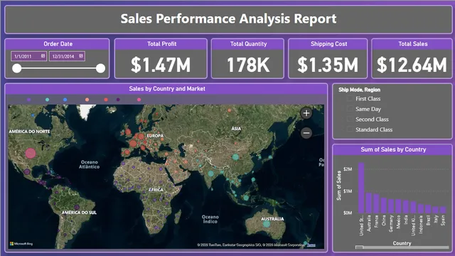Click the $1M axis label

pos(348,191)
